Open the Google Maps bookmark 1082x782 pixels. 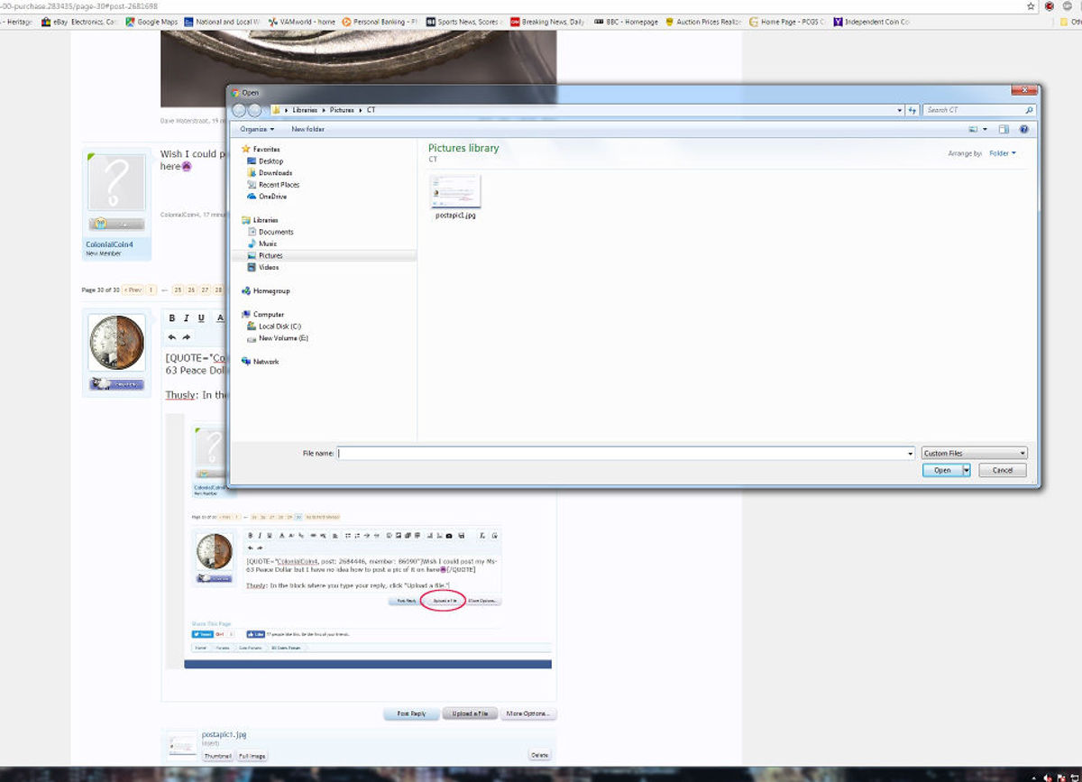[151, 22]
